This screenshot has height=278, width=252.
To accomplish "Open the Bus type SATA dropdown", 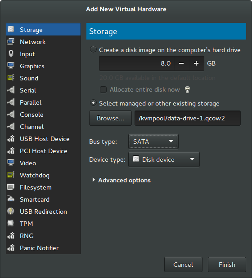I will pos(153,141).
